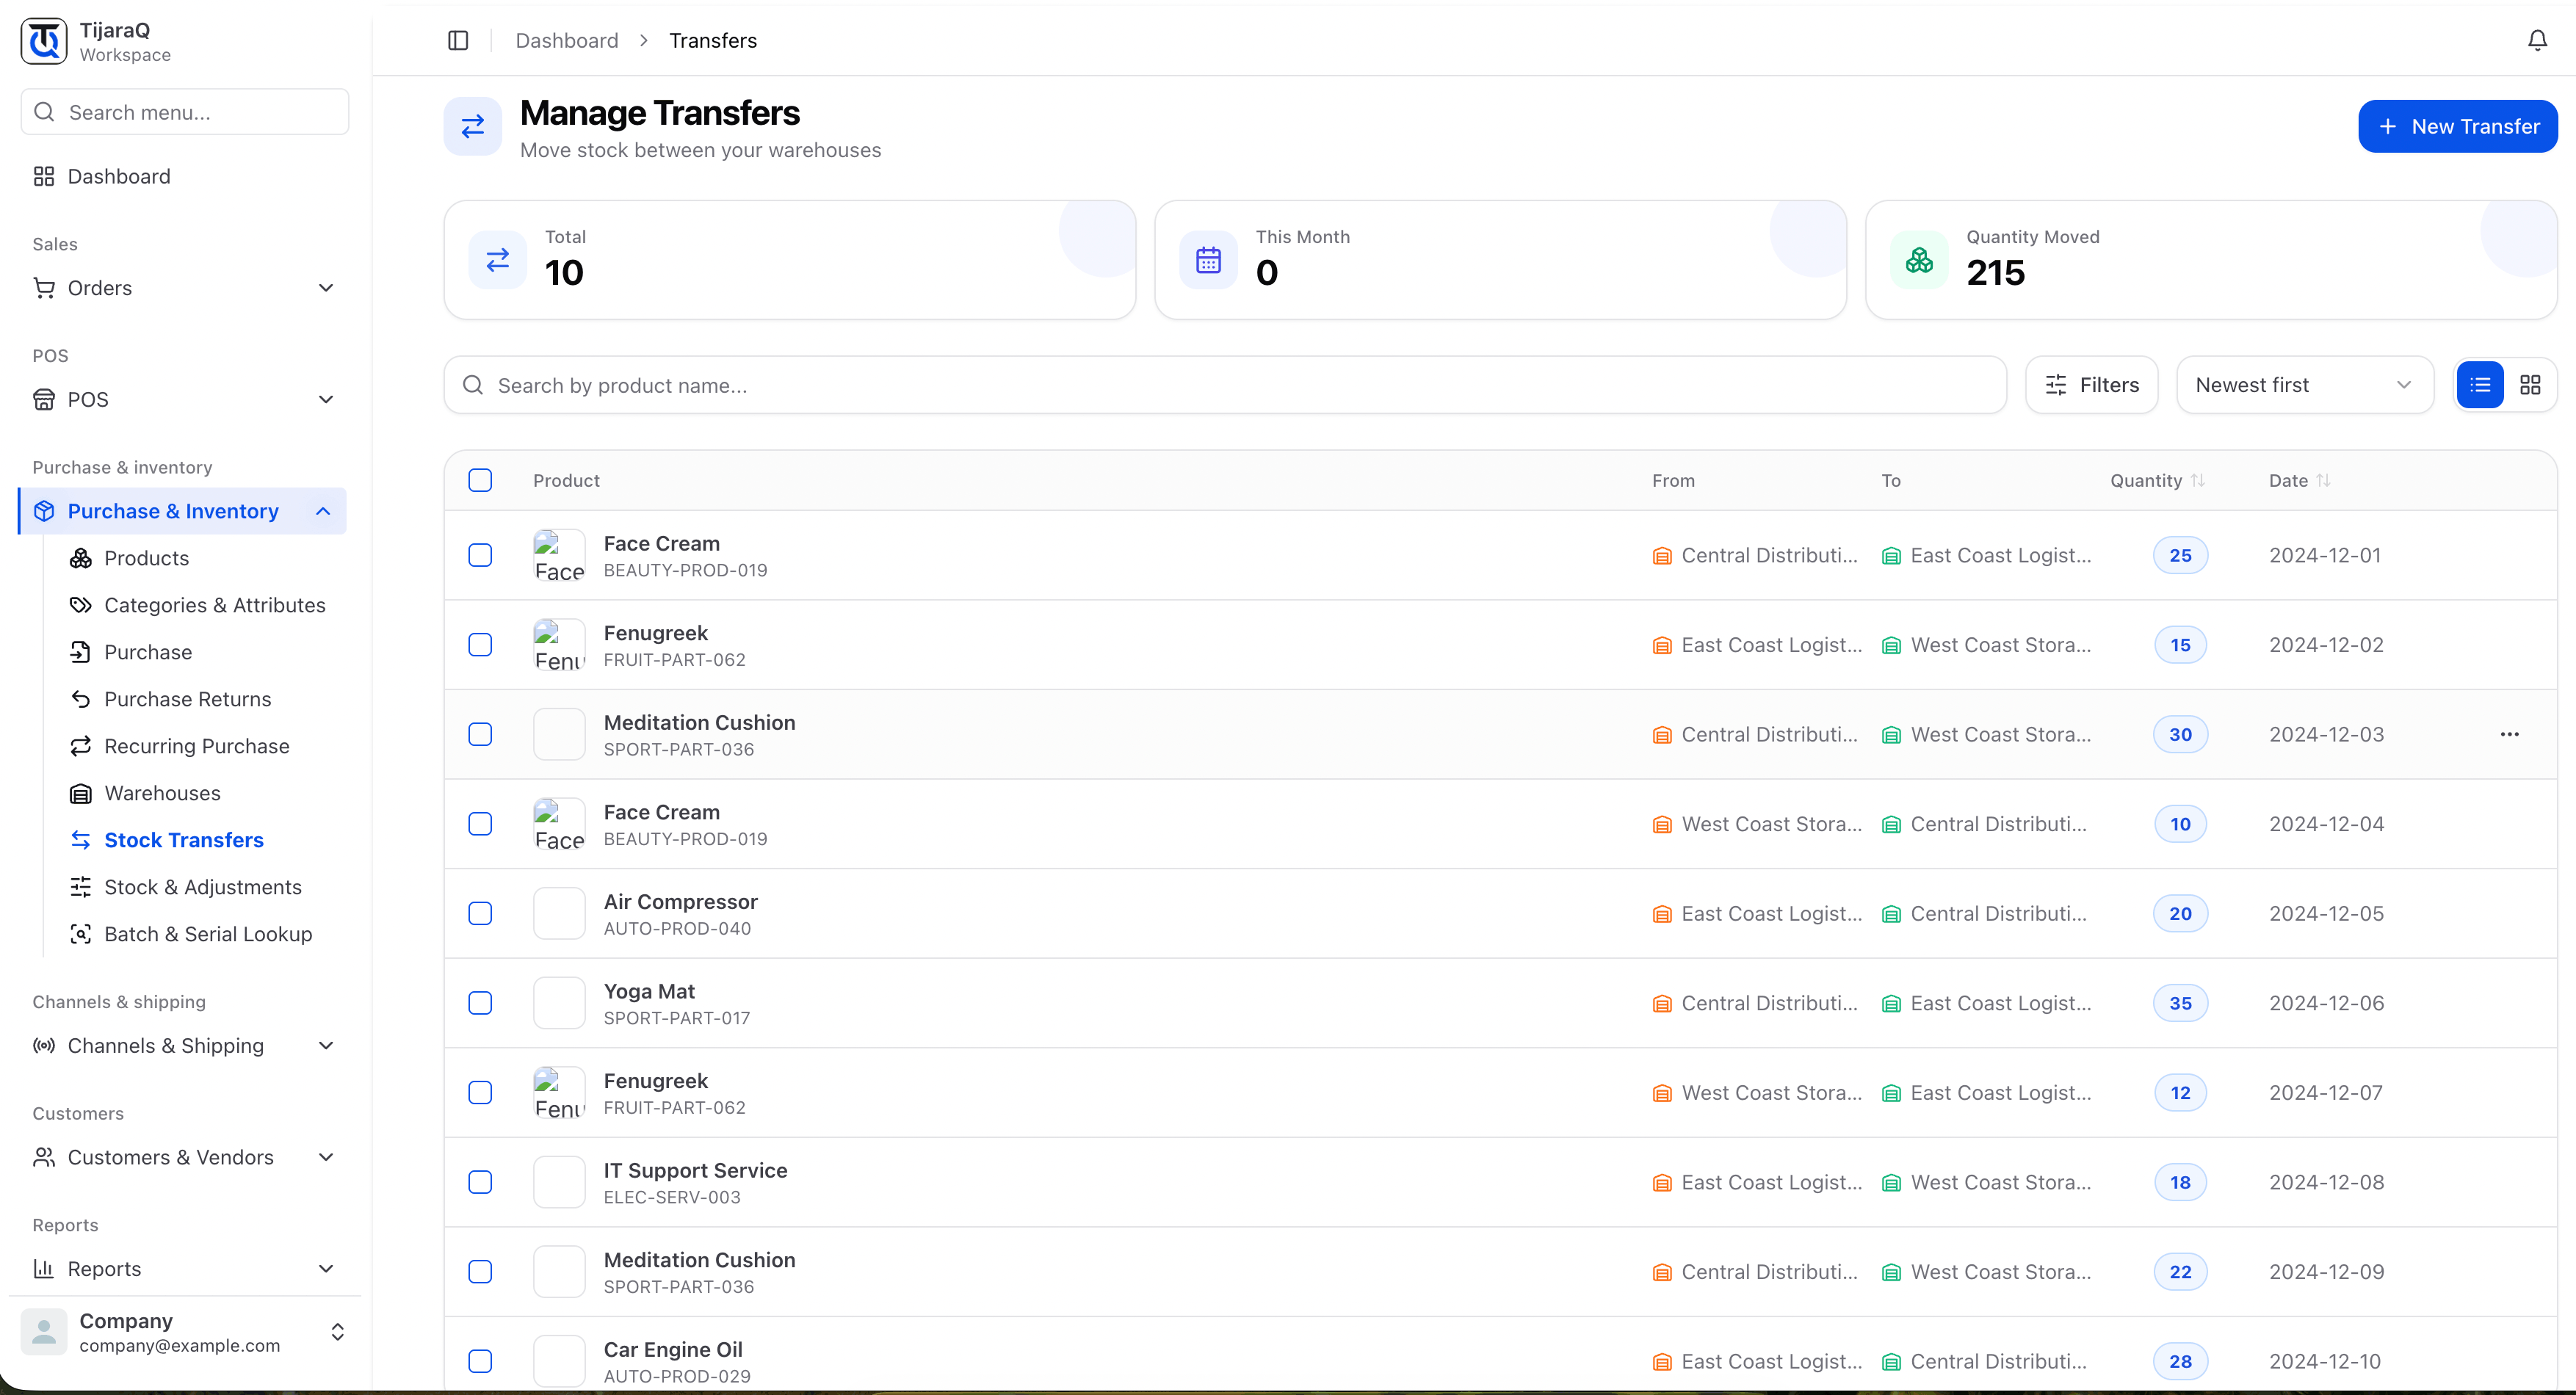The height and width of the screenshot is (1395, 2576).
Task: Click the TijaraQ workspace logo
Action: tap(44, 41)
